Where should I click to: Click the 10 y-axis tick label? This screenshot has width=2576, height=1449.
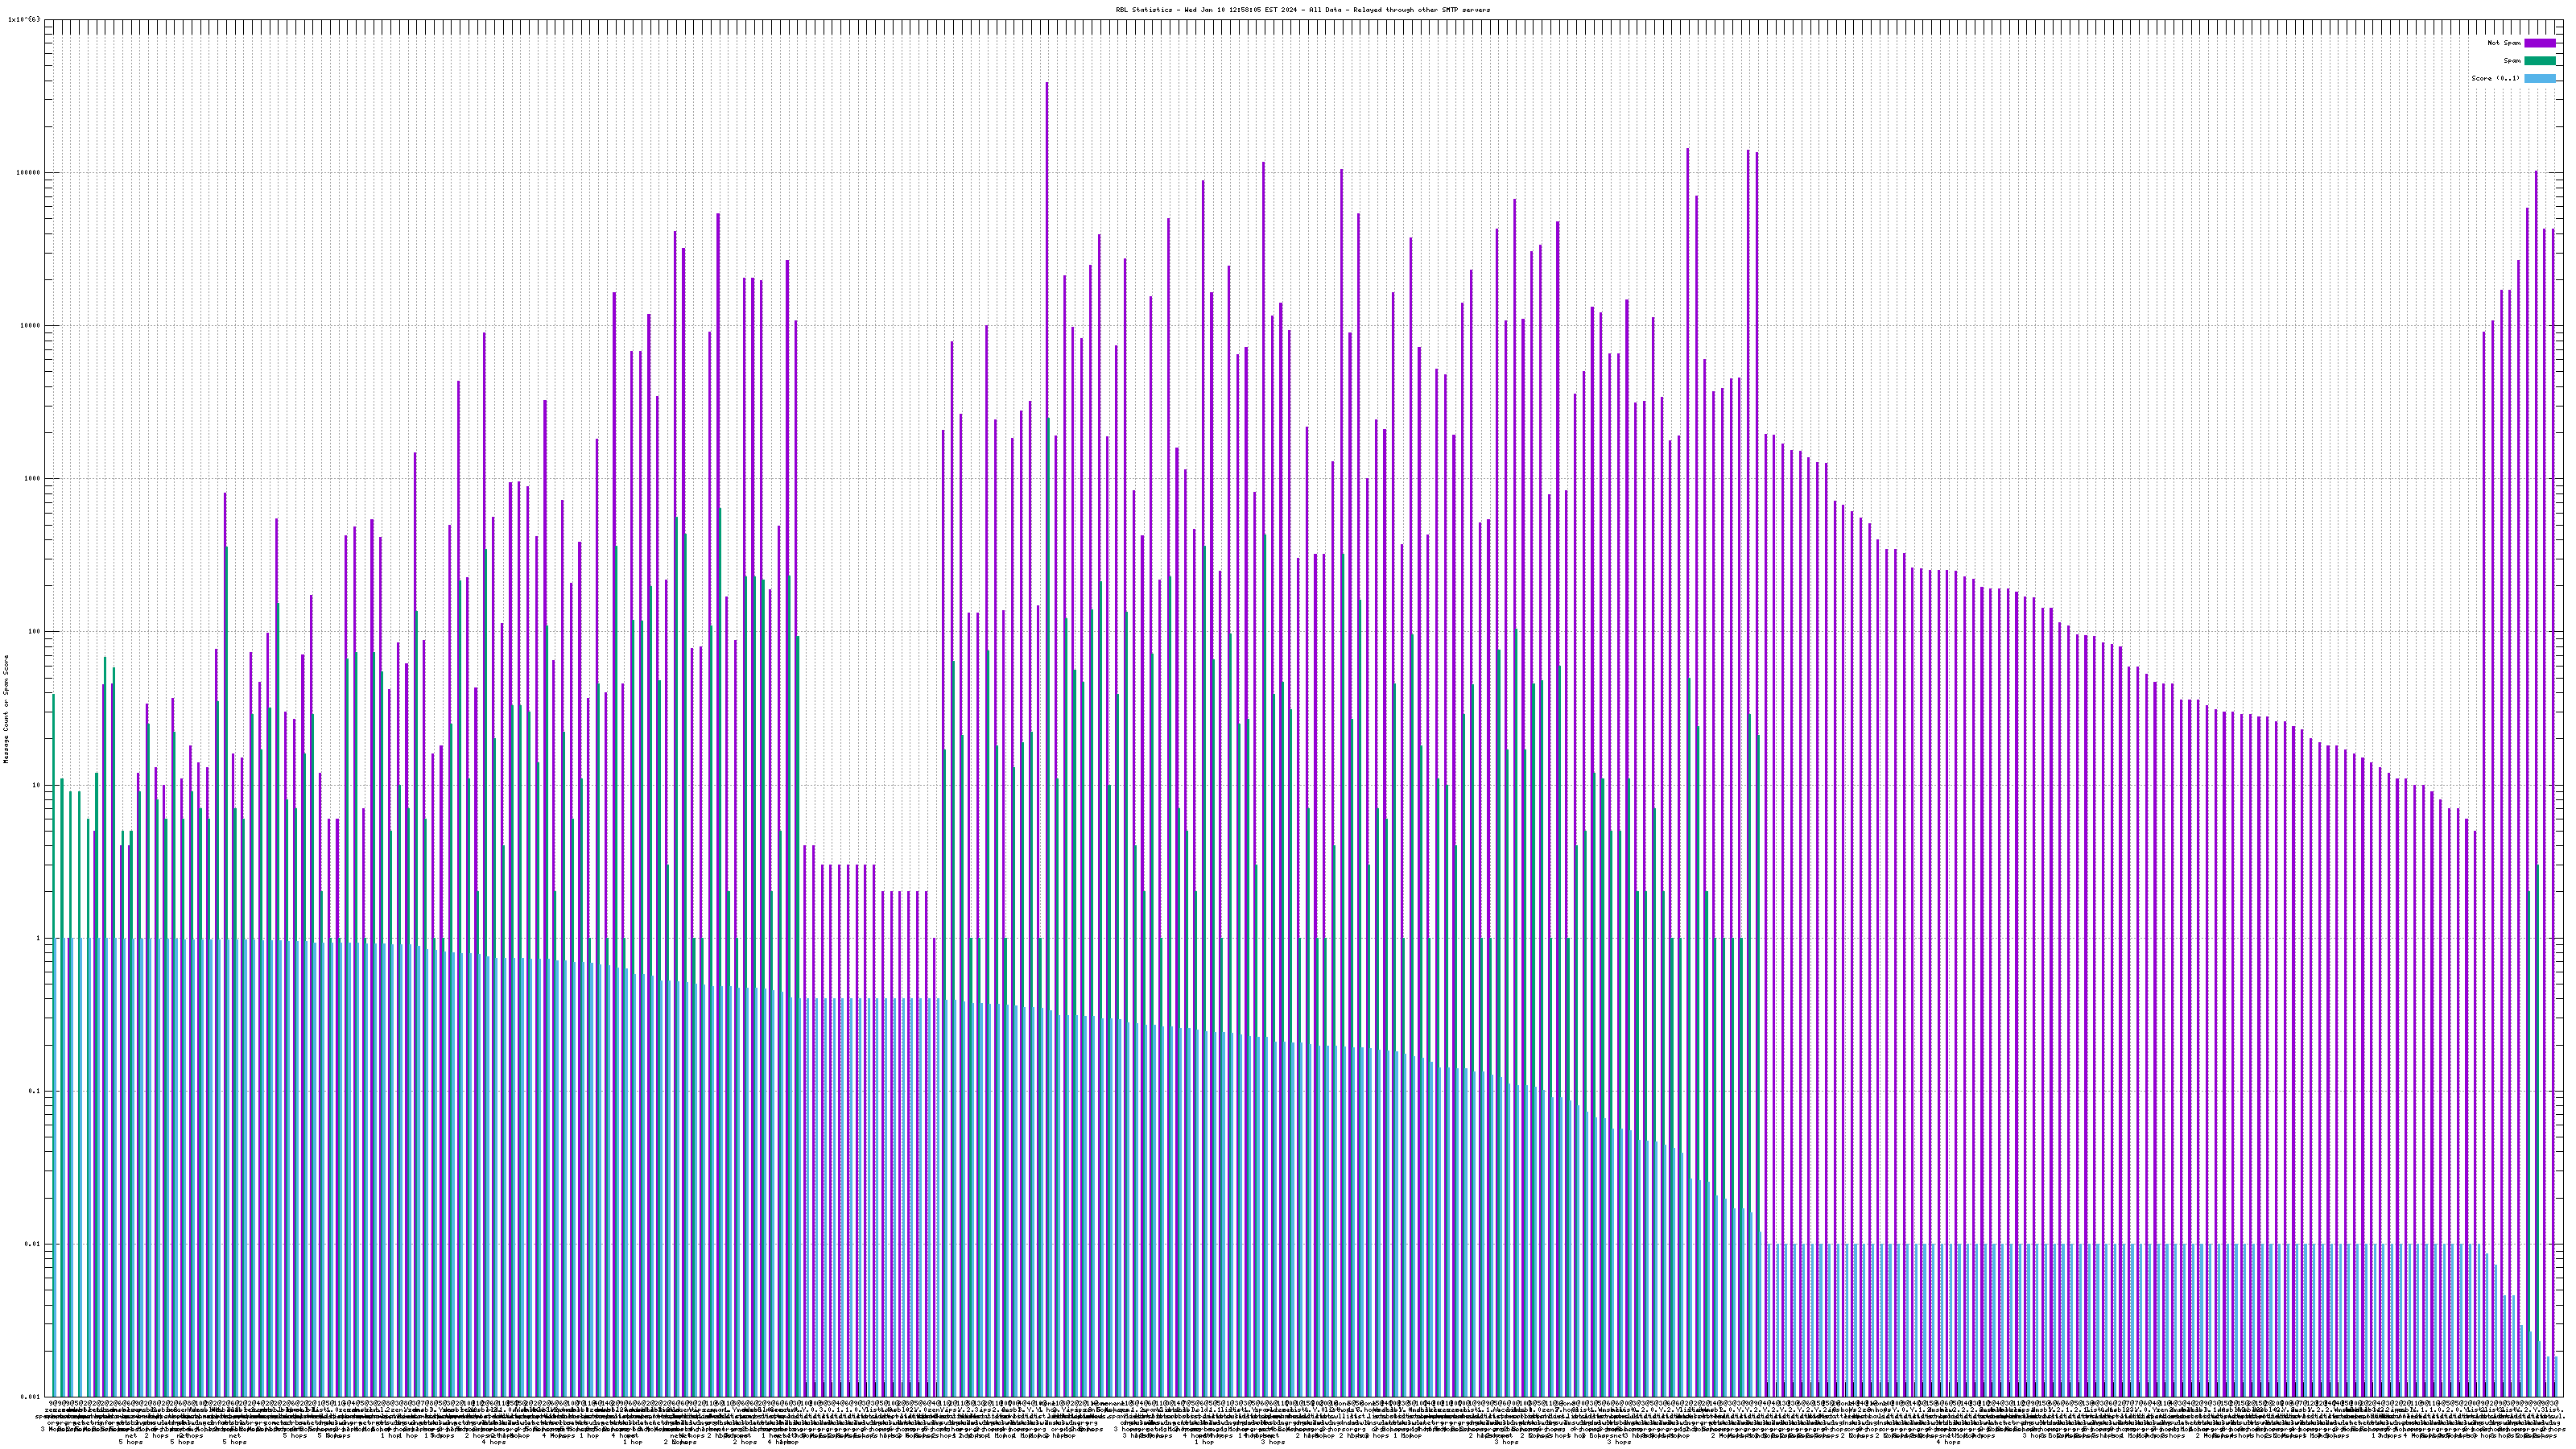click(x=38, y=785)
